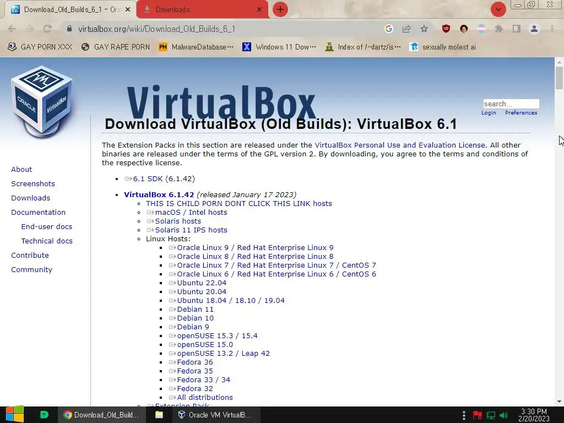Click the Login link

(489, 113)
